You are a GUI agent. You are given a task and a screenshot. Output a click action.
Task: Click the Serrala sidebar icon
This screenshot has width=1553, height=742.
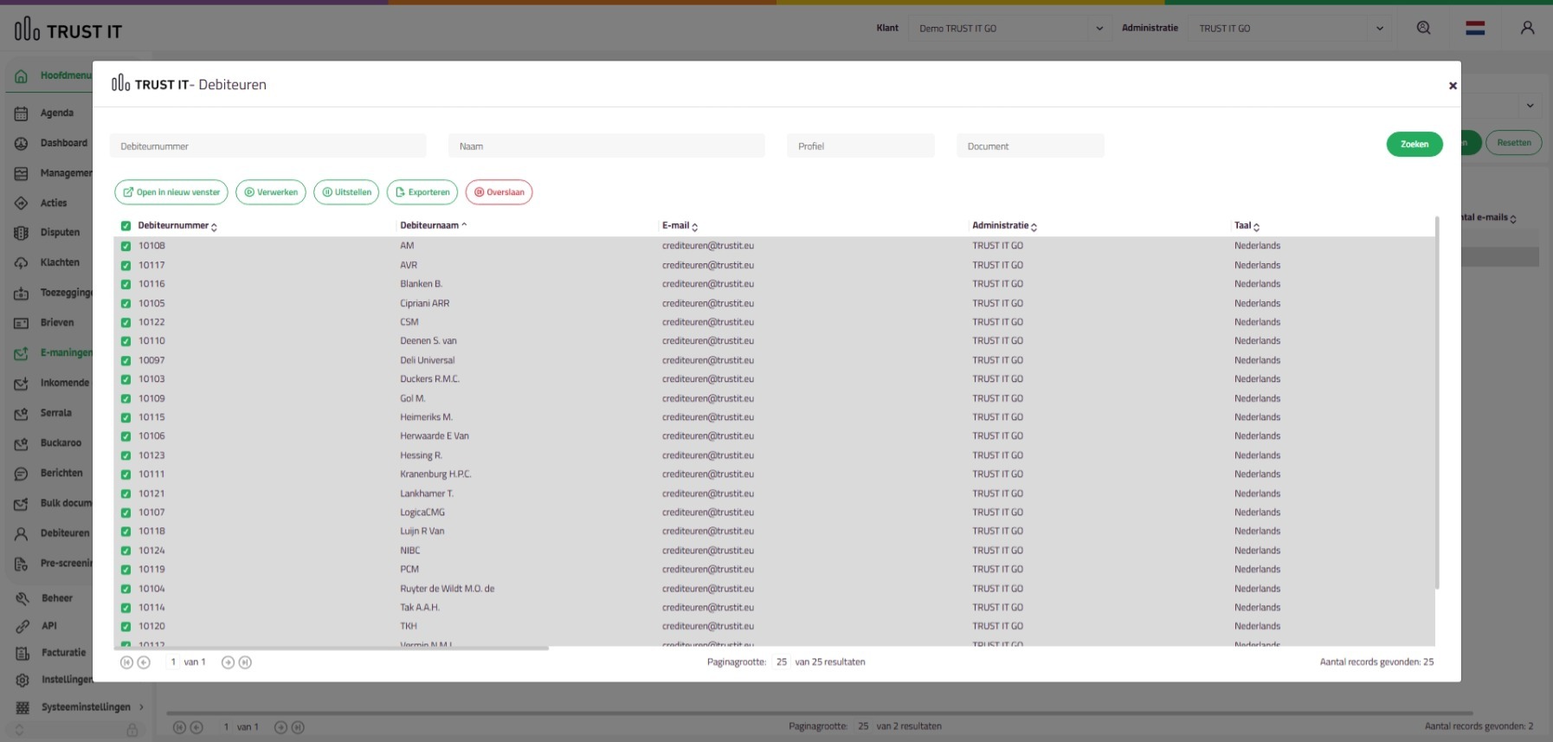tap(22, 414)
